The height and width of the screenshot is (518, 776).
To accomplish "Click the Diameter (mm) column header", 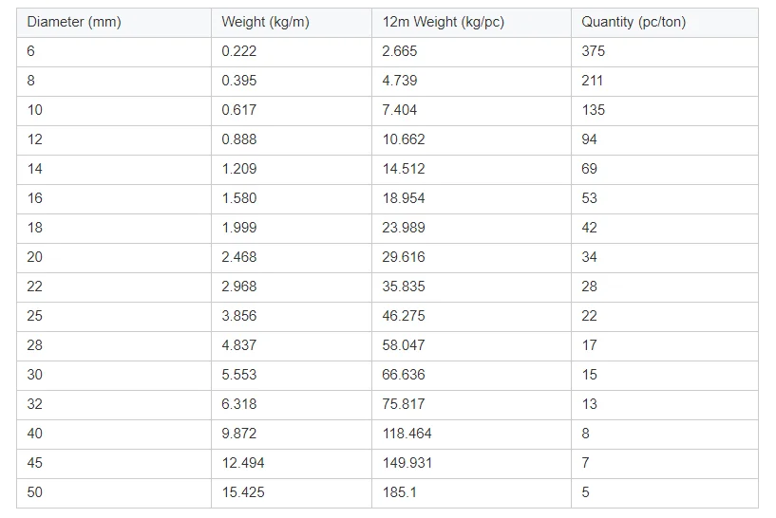I will (74, 22).
